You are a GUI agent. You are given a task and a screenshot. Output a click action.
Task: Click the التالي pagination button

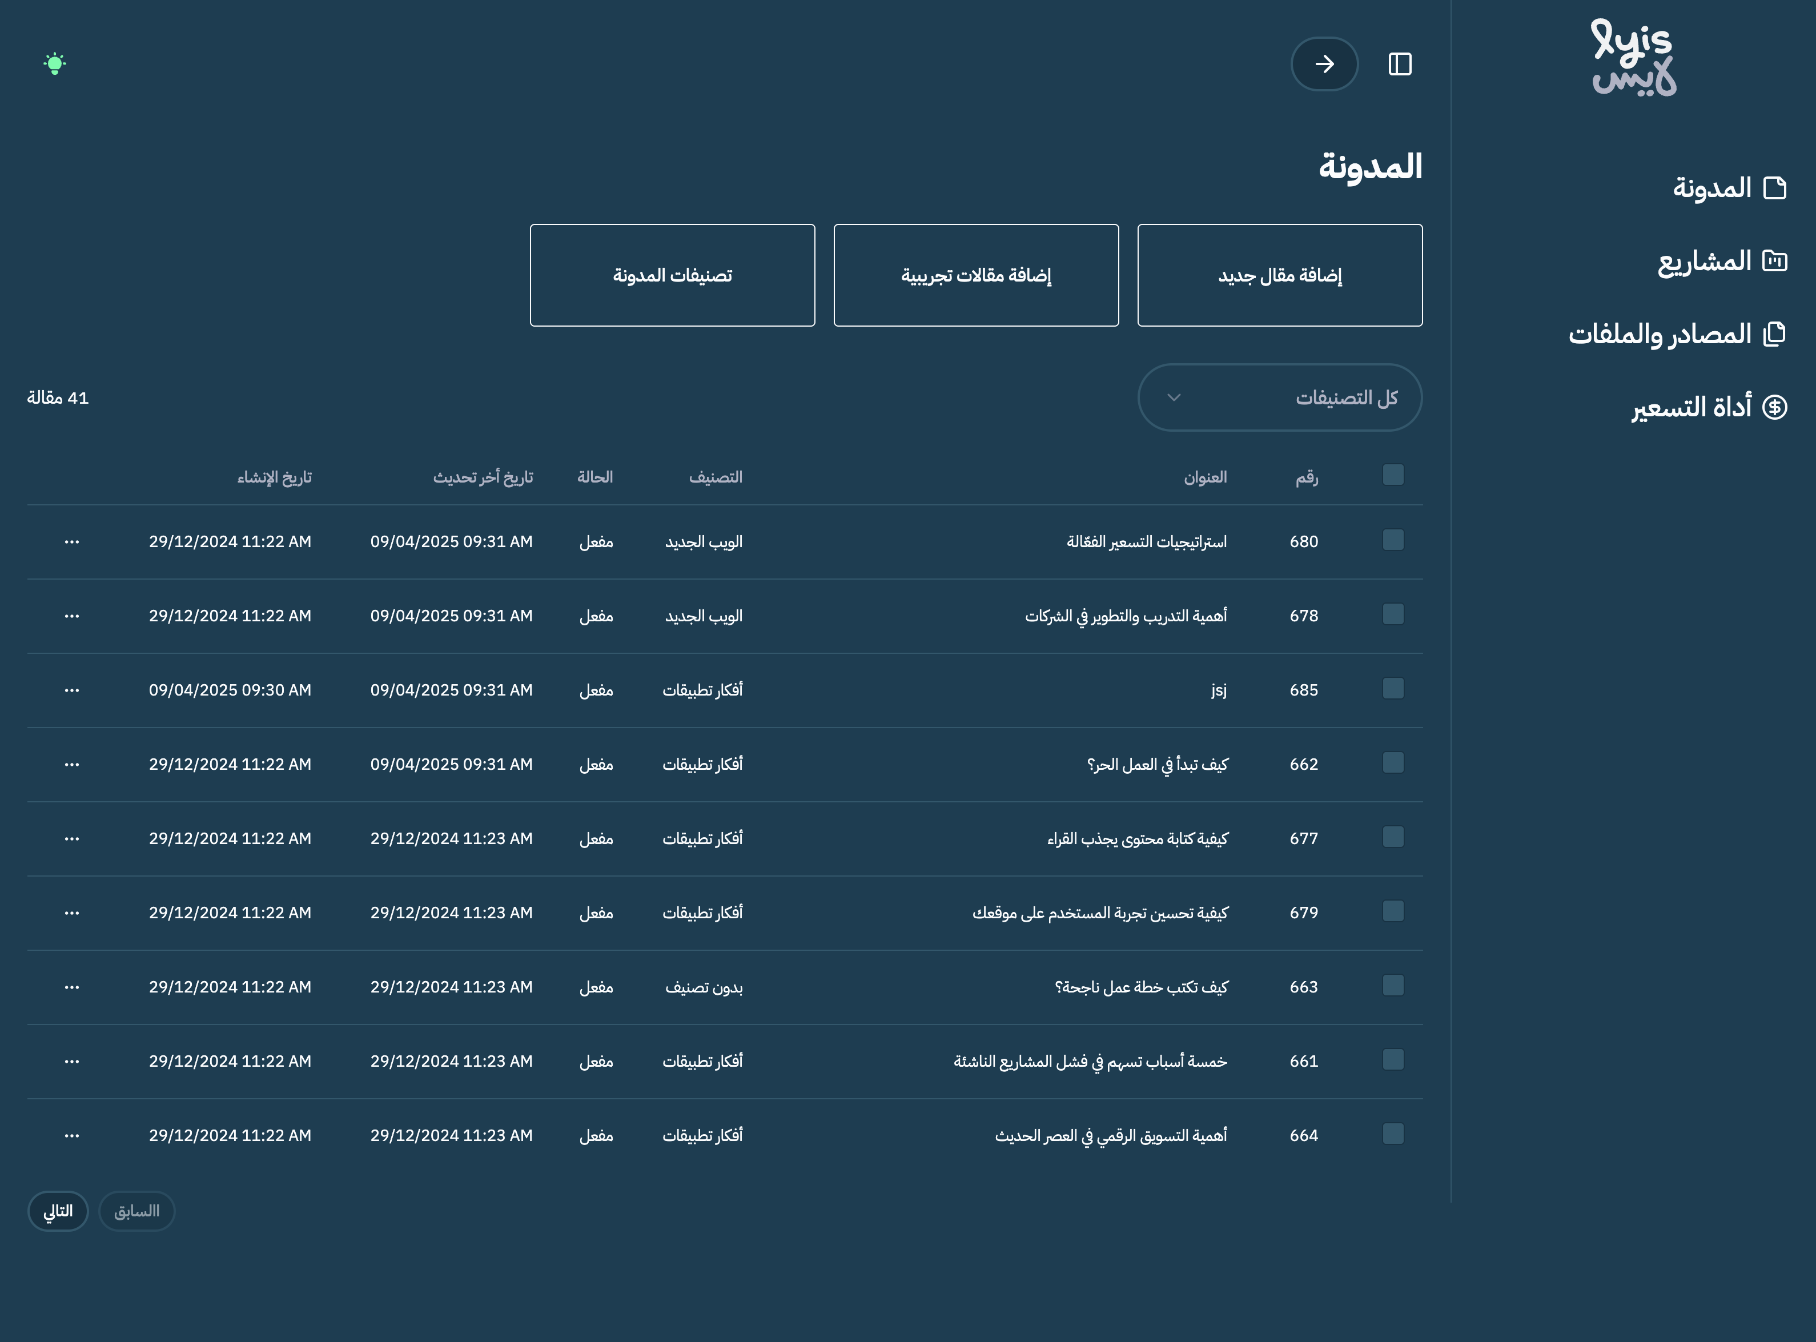click(x=57, y=1211)
